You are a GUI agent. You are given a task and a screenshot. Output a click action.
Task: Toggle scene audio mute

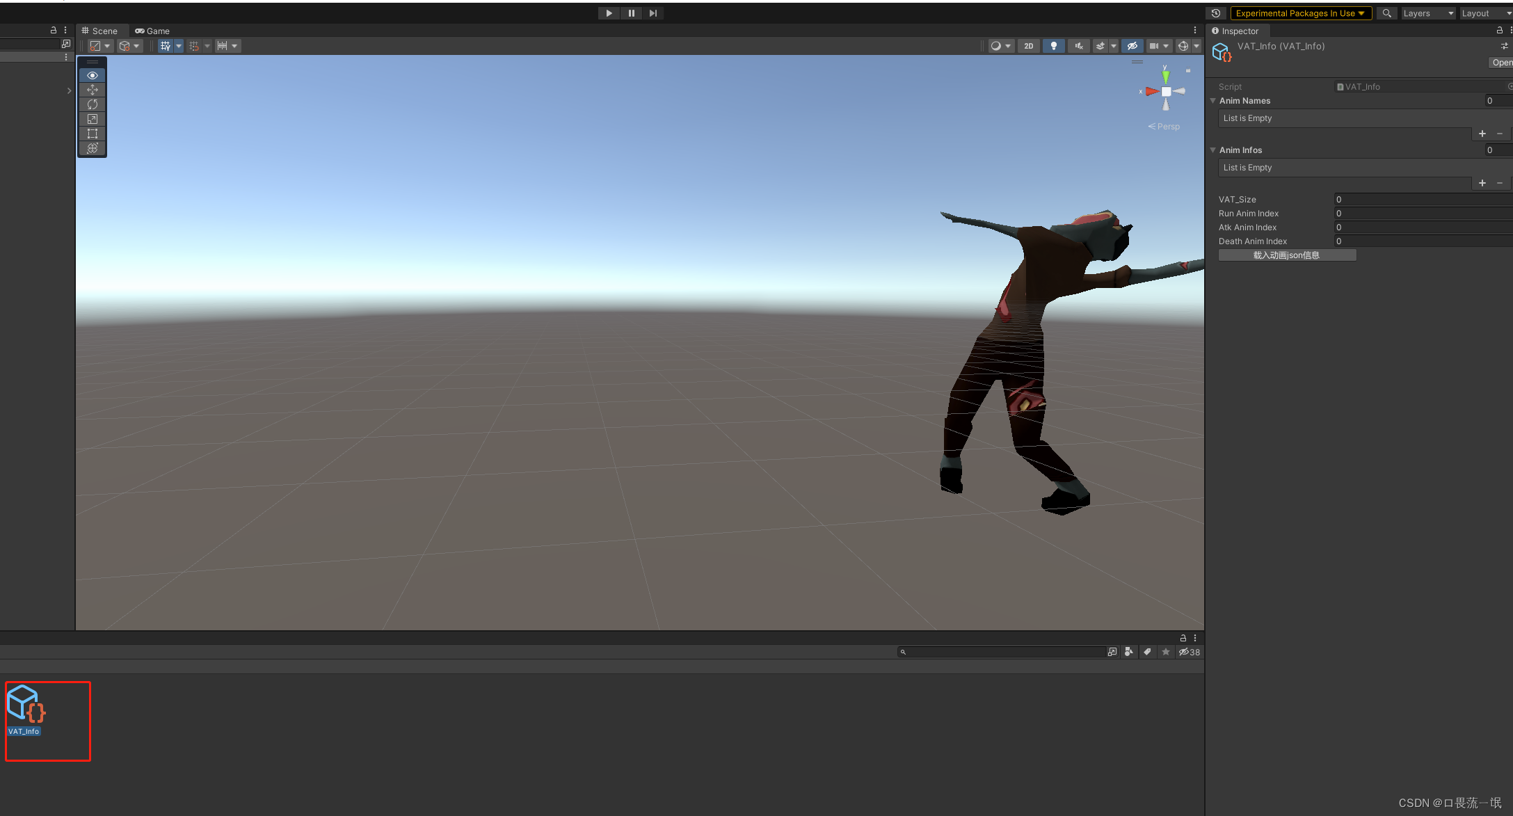(x=1079, y=46)
